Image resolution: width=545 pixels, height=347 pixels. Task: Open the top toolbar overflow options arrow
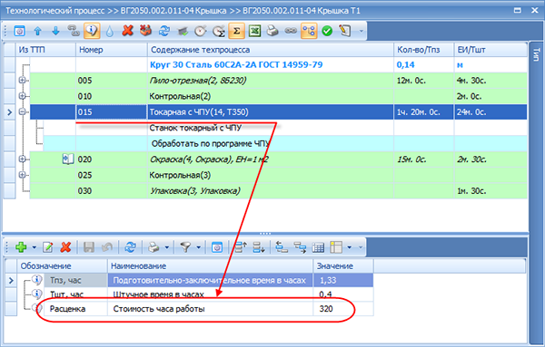362,31
